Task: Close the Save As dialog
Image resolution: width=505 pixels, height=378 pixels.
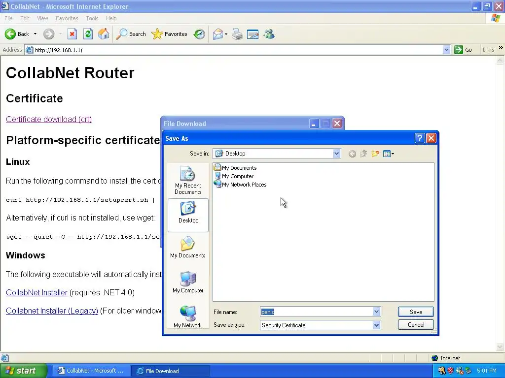Action: point(431,138)
